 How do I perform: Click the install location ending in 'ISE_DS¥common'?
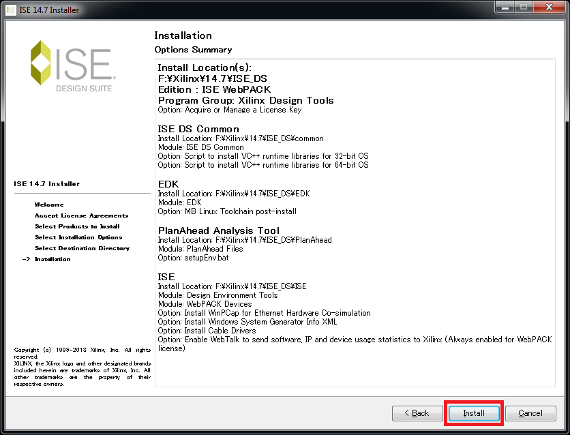(241, 138)
